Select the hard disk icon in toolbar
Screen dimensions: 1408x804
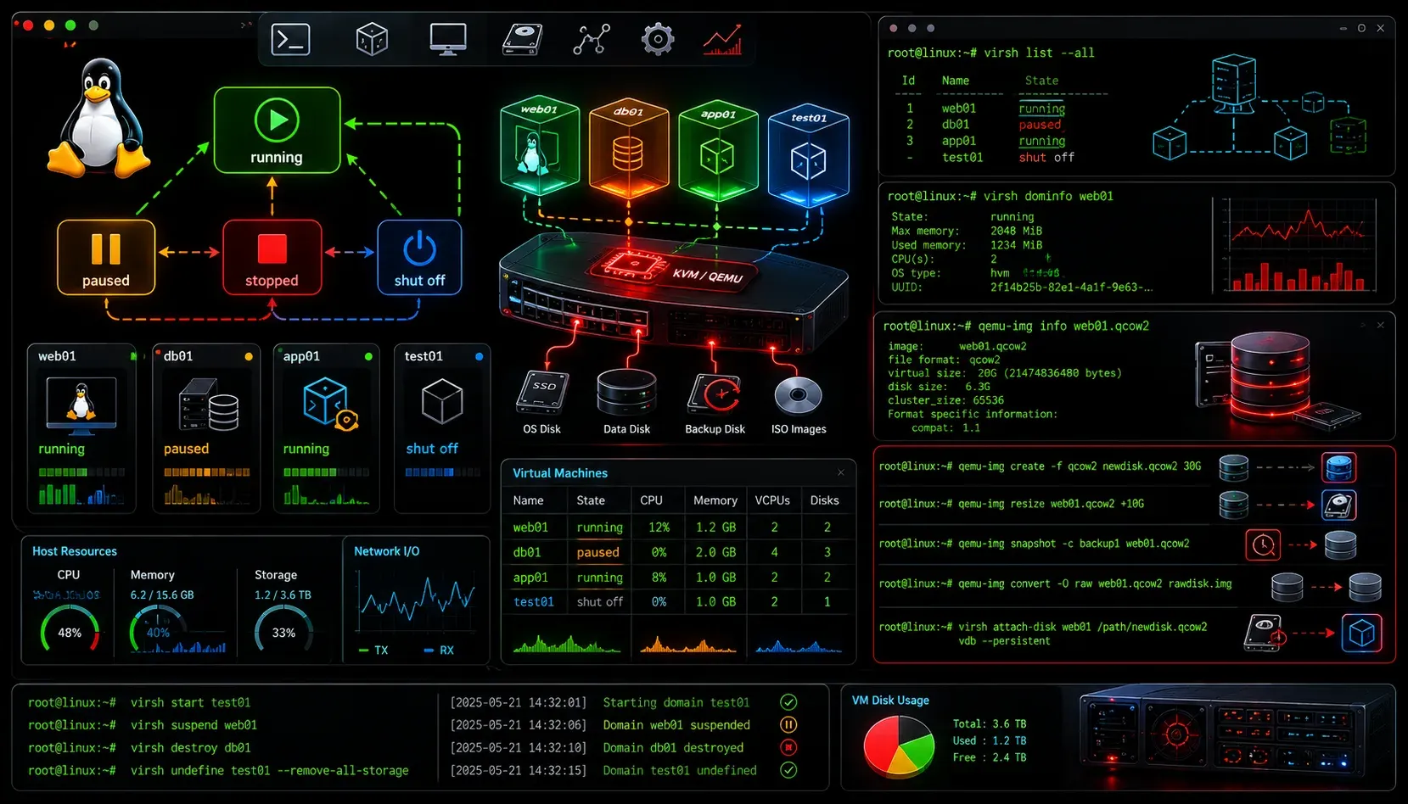coord(522,40)
